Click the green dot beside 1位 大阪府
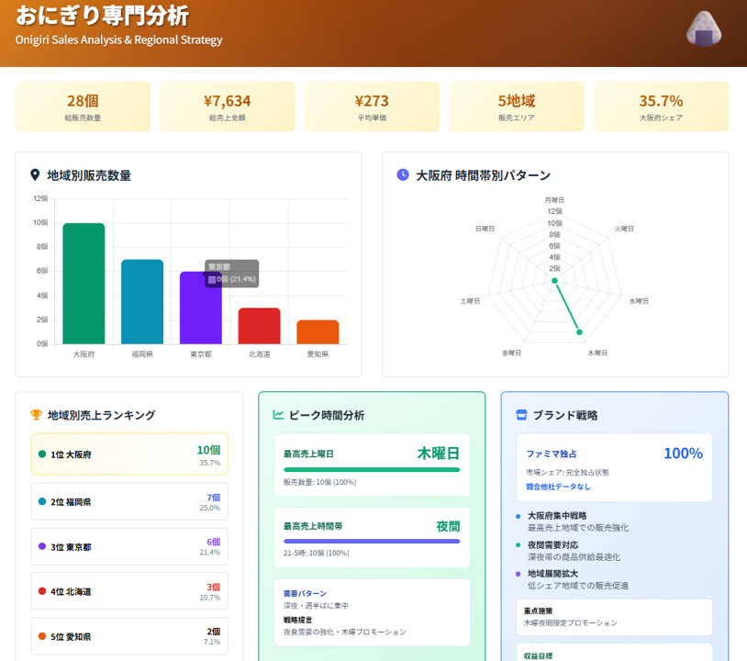The height and width of the screenshot is (661, 747). click(42, 454)
